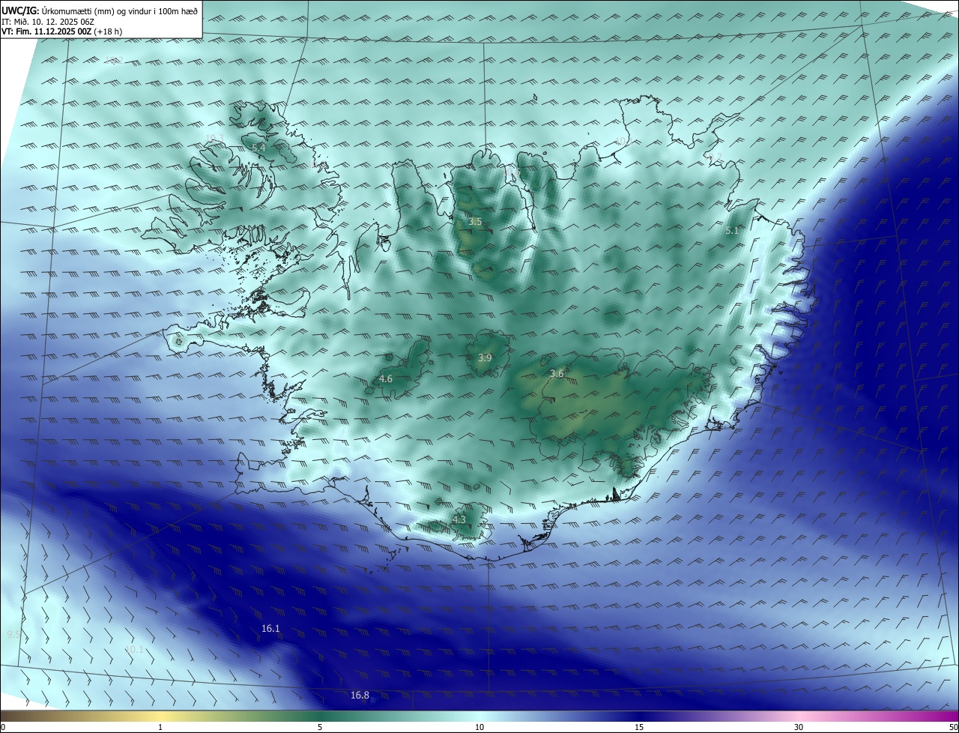The width and height of the screenshot is (959, 733).
Task: Click the colorbar tick labeled 15
Action: [639, 727]
